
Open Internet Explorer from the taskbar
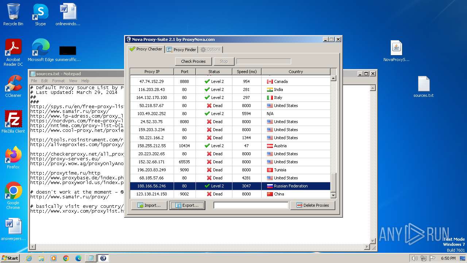29,258
